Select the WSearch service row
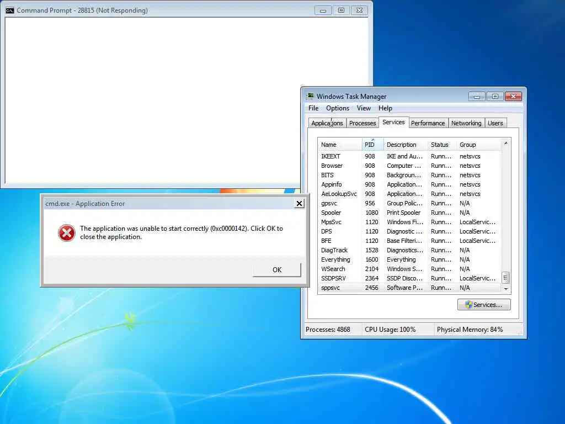565x424 pixels. [409, 269]
